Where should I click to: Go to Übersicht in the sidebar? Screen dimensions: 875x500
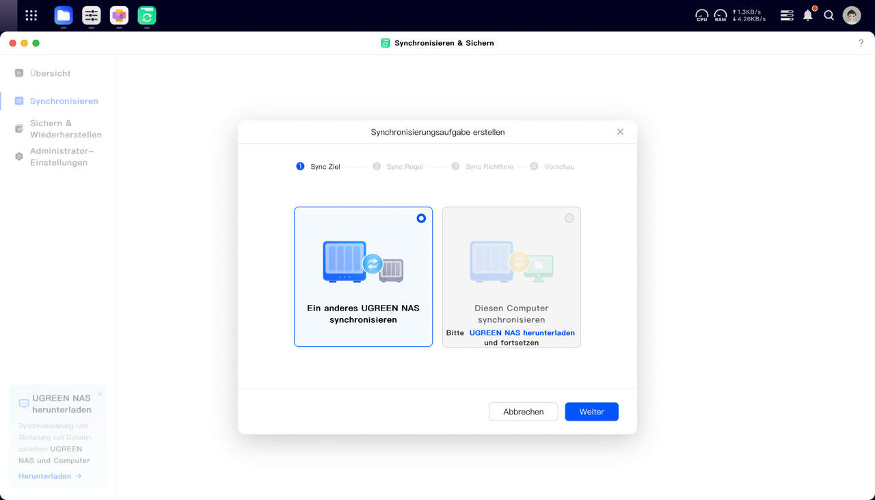tap(50, 73)
